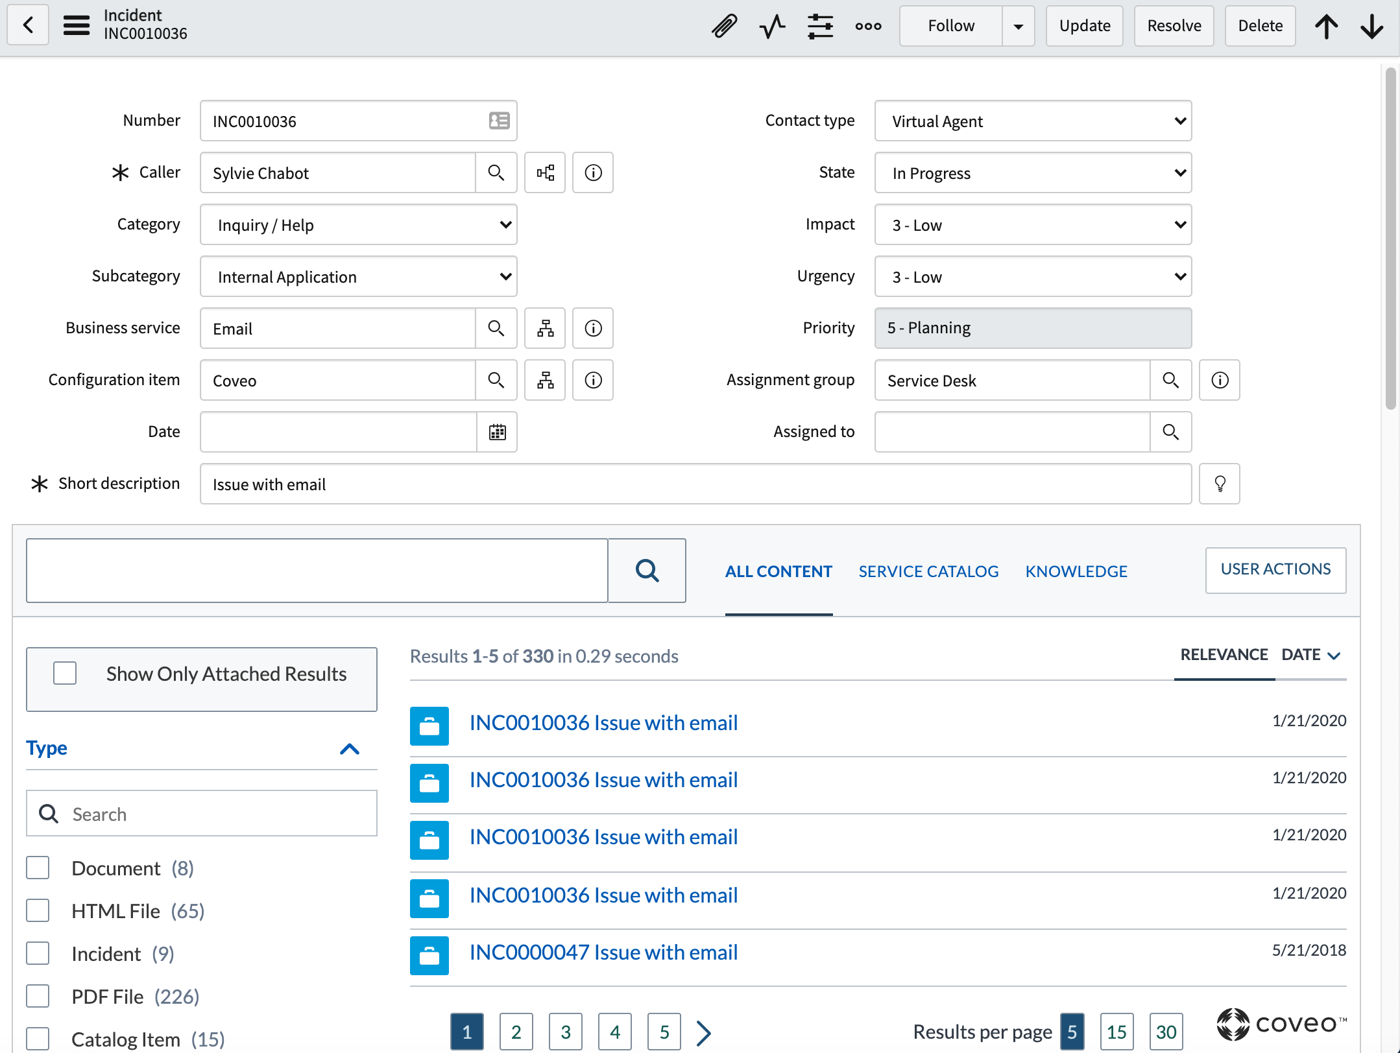Screen dimensions: 1400x1053
Task: Open the hamburger context menu
Action: click(77, 25)
